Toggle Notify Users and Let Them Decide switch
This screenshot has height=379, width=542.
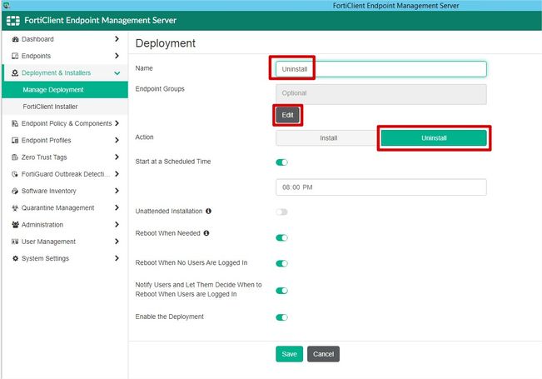[x=281, y=291]
